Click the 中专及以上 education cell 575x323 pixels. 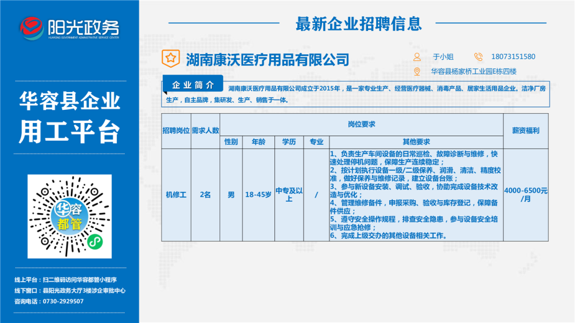[x=289, y=195]
